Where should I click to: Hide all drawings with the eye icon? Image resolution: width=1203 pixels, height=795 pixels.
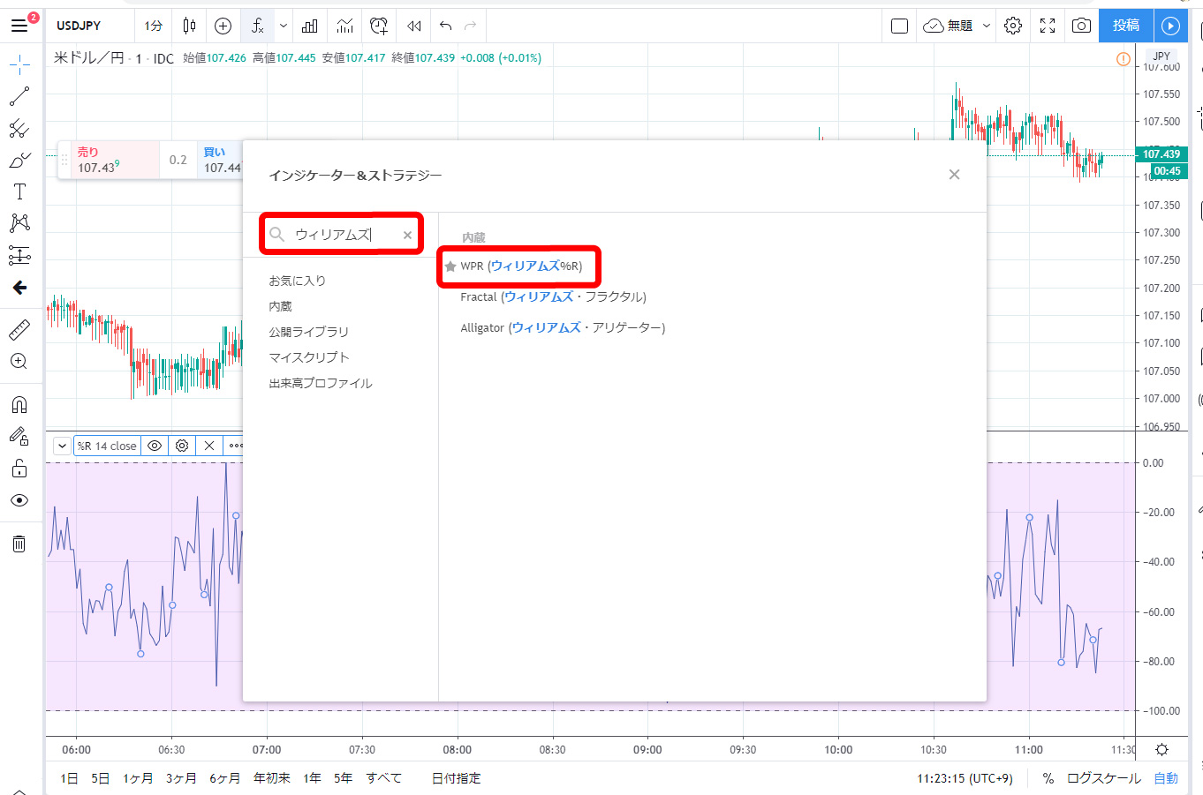(x=19, y=500)
